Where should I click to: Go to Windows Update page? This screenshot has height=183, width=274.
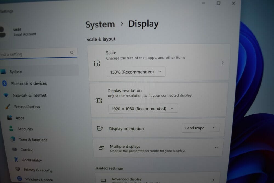coord(39,179)
